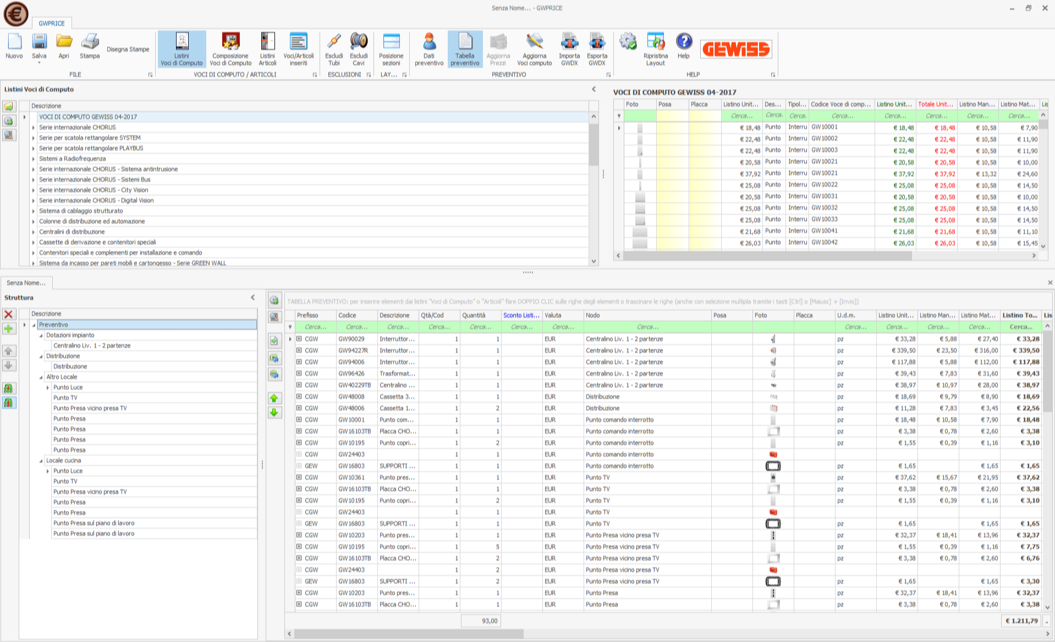Click Importa GWDX
This screenshot has width=1055, height=642.
pyautogui.click(x=569, y=49)
